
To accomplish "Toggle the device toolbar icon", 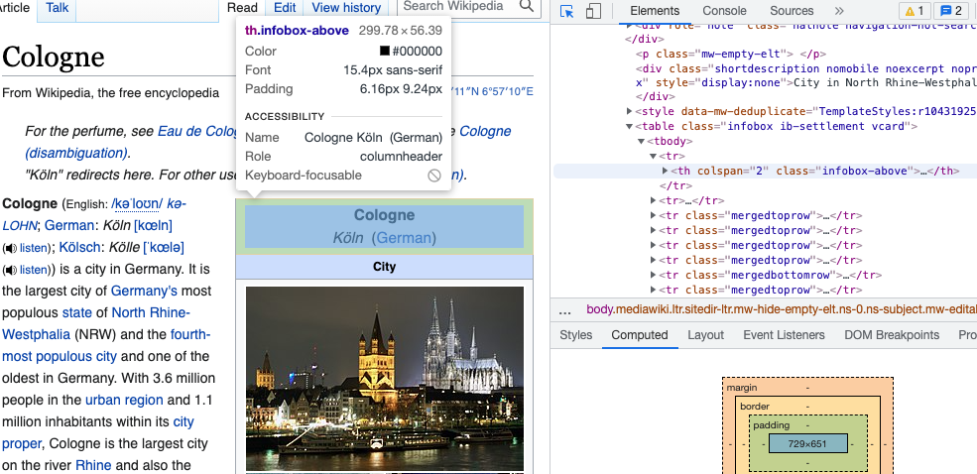I will [593, 11].
